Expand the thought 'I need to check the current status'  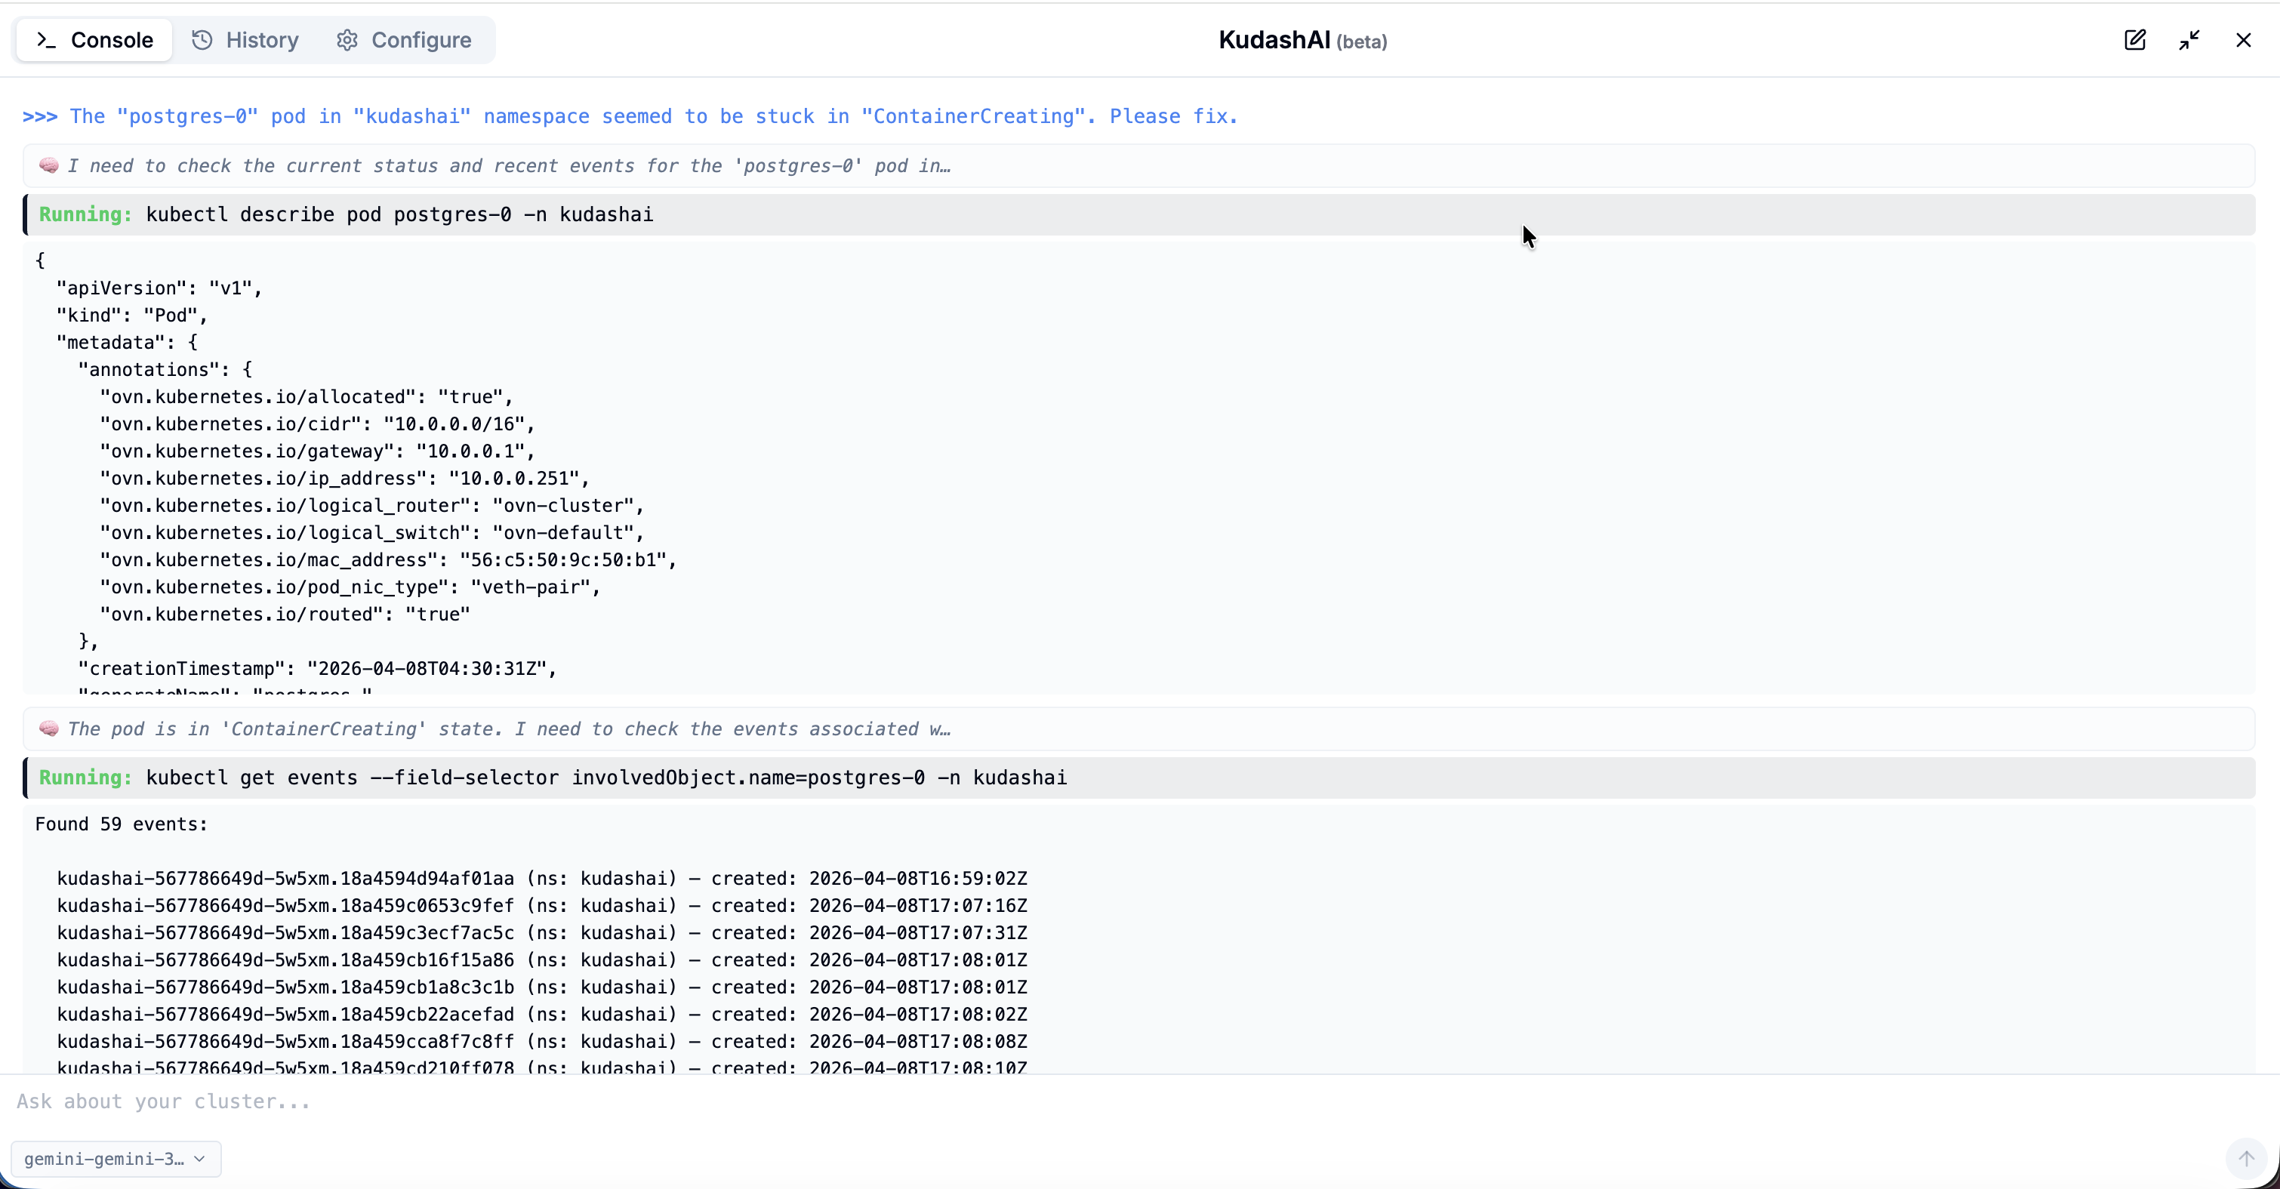pos(1139,165)
